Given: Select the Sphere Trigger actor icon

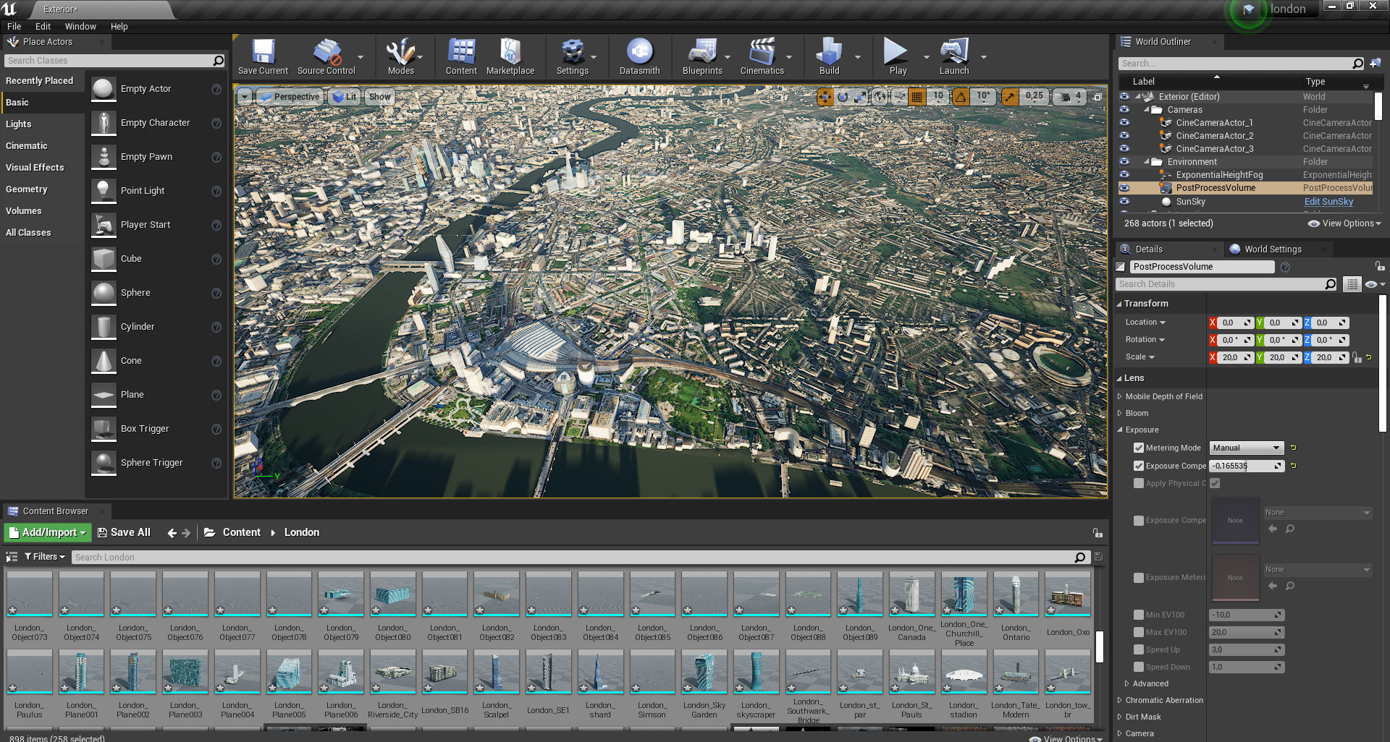Looking at the screenshot, I should (104, 463).
